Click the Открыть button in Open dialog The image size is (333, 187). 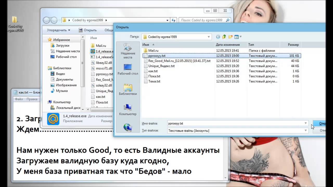[319, 123]
